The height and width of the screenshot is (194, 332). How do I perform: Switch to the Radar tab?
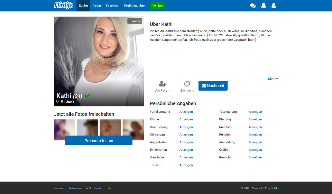[97, 6]
